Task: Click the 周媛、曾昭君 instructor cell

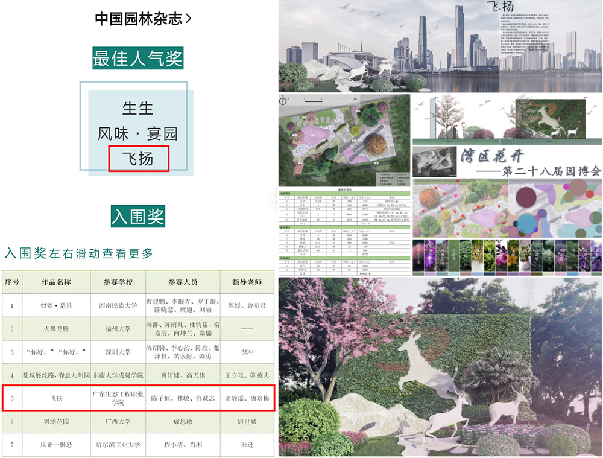Action: (247, 305)
